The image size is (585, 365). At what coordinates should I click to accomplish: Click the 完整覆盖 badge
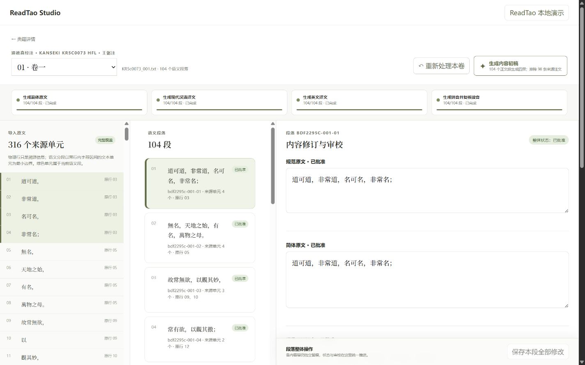point(105,140)
